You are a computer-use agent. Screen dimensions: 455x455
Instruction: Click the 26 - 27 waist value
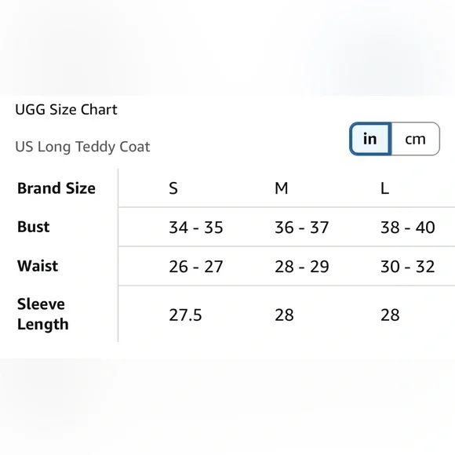[196, 267]
